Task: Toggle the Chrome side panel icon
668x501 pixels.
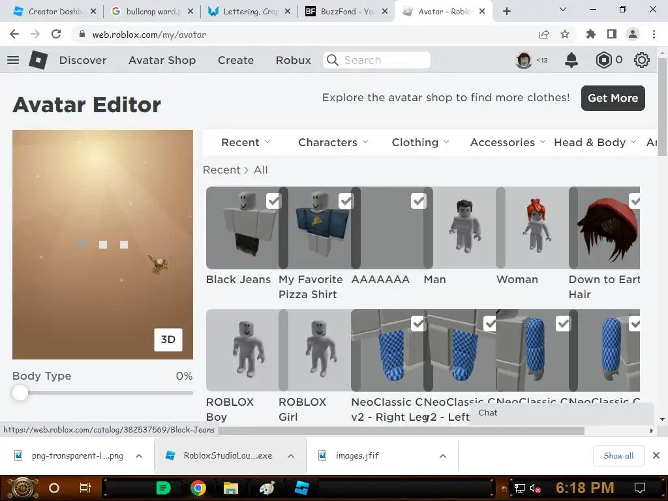Action: 612,34
